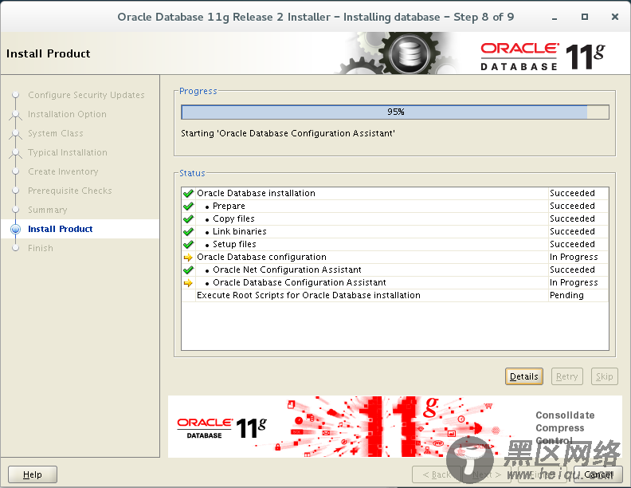The height and width of the screenshot is (488, 631).
Task: Click the Details button
Action: 524,376
